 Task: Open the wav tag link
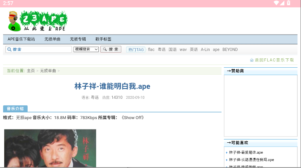pos(183,49)
